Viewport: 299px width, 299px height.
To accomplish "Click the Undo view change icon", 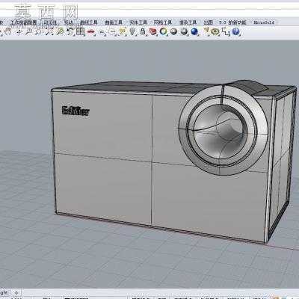I will [70, 31].
